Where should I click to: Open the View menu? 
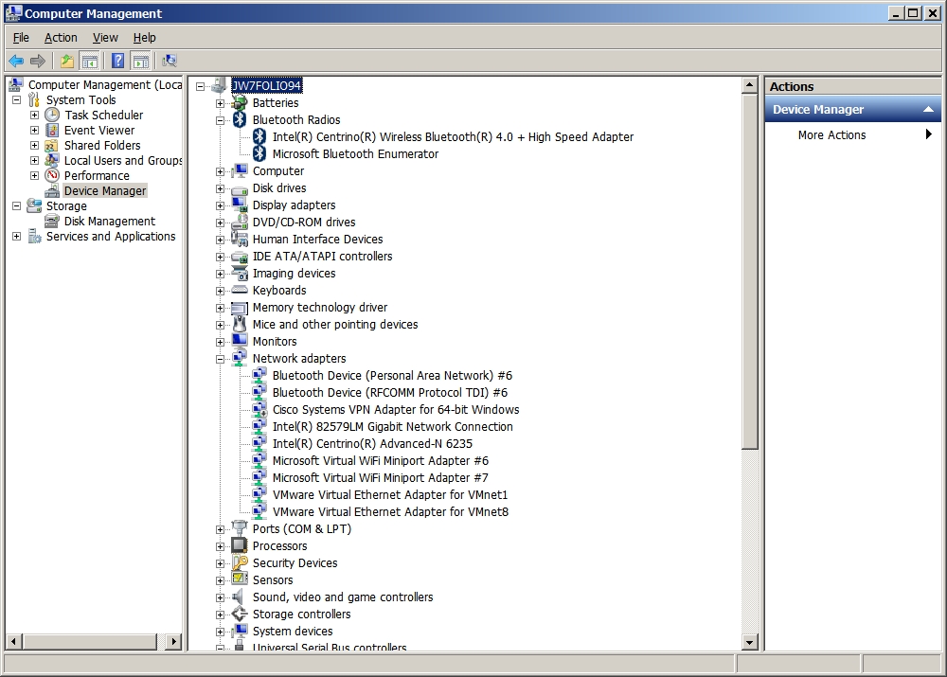pos(105,38)
